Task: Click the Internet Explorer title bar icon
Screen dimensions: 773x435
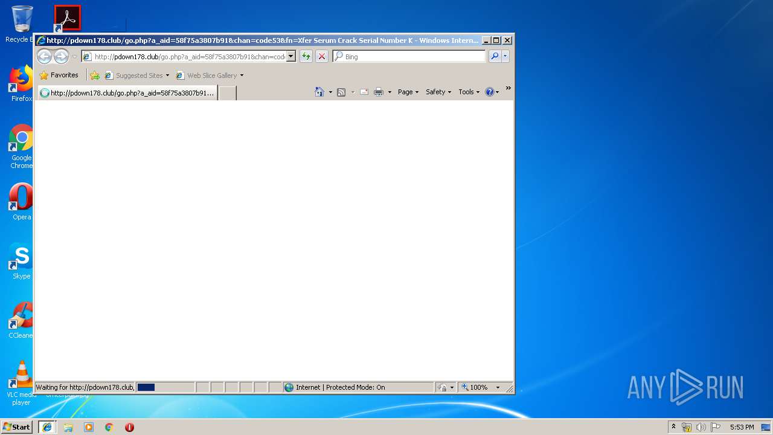Action: pyautogui.click(x=41, y=40)
